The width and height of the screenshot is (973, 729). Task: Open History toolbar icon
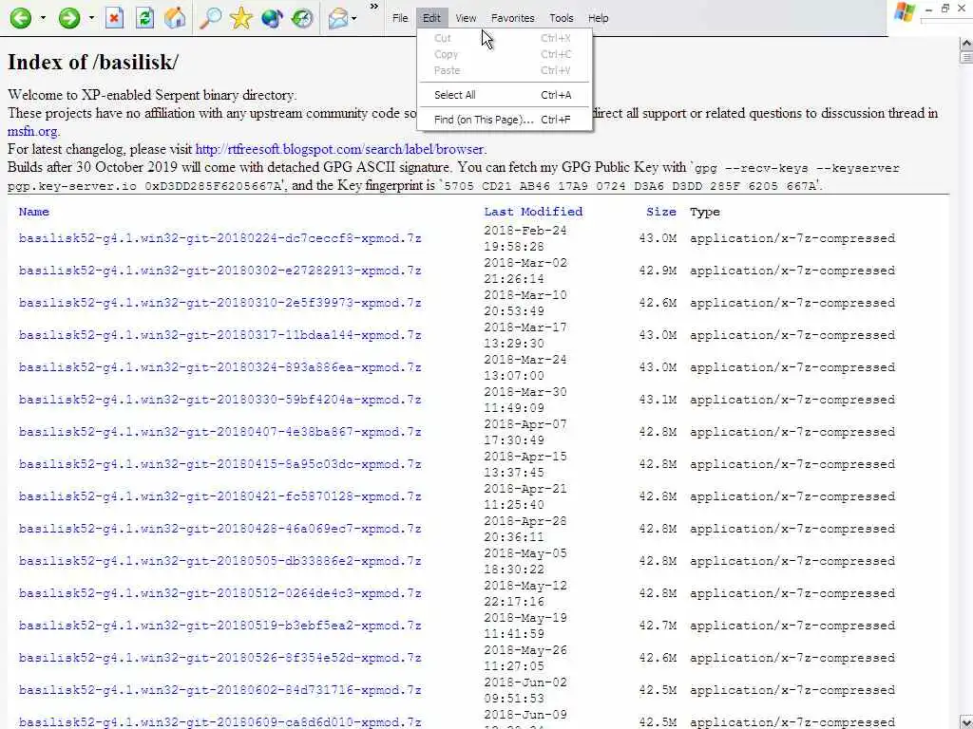[302, 18]
